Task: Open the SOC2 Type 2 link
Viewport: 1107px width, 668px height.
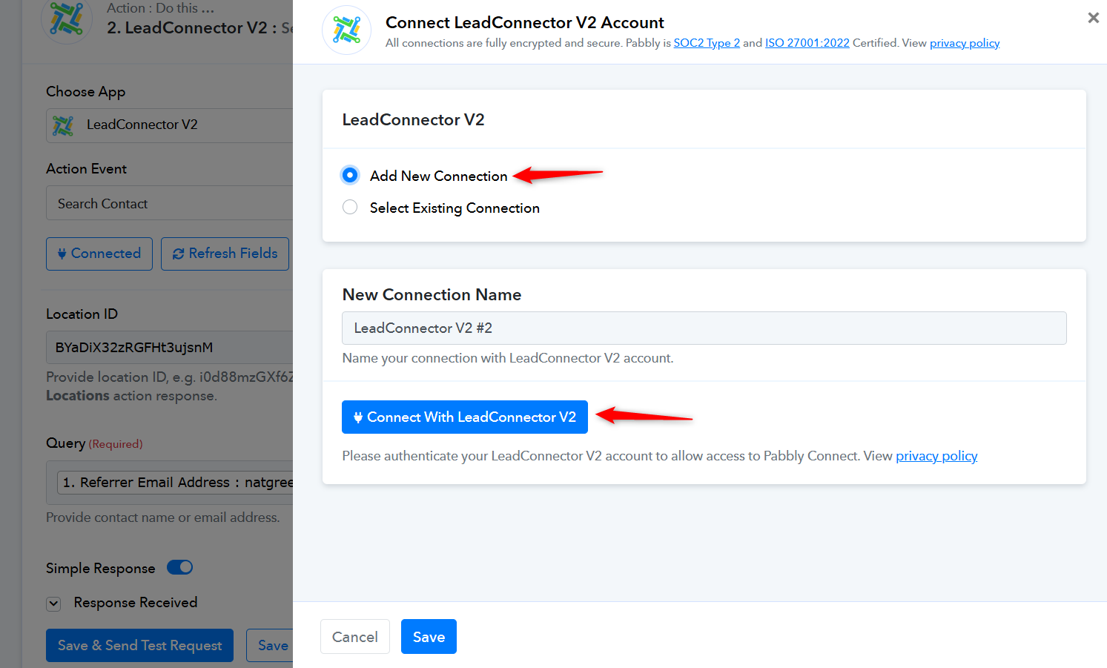Action: (707, 43)
